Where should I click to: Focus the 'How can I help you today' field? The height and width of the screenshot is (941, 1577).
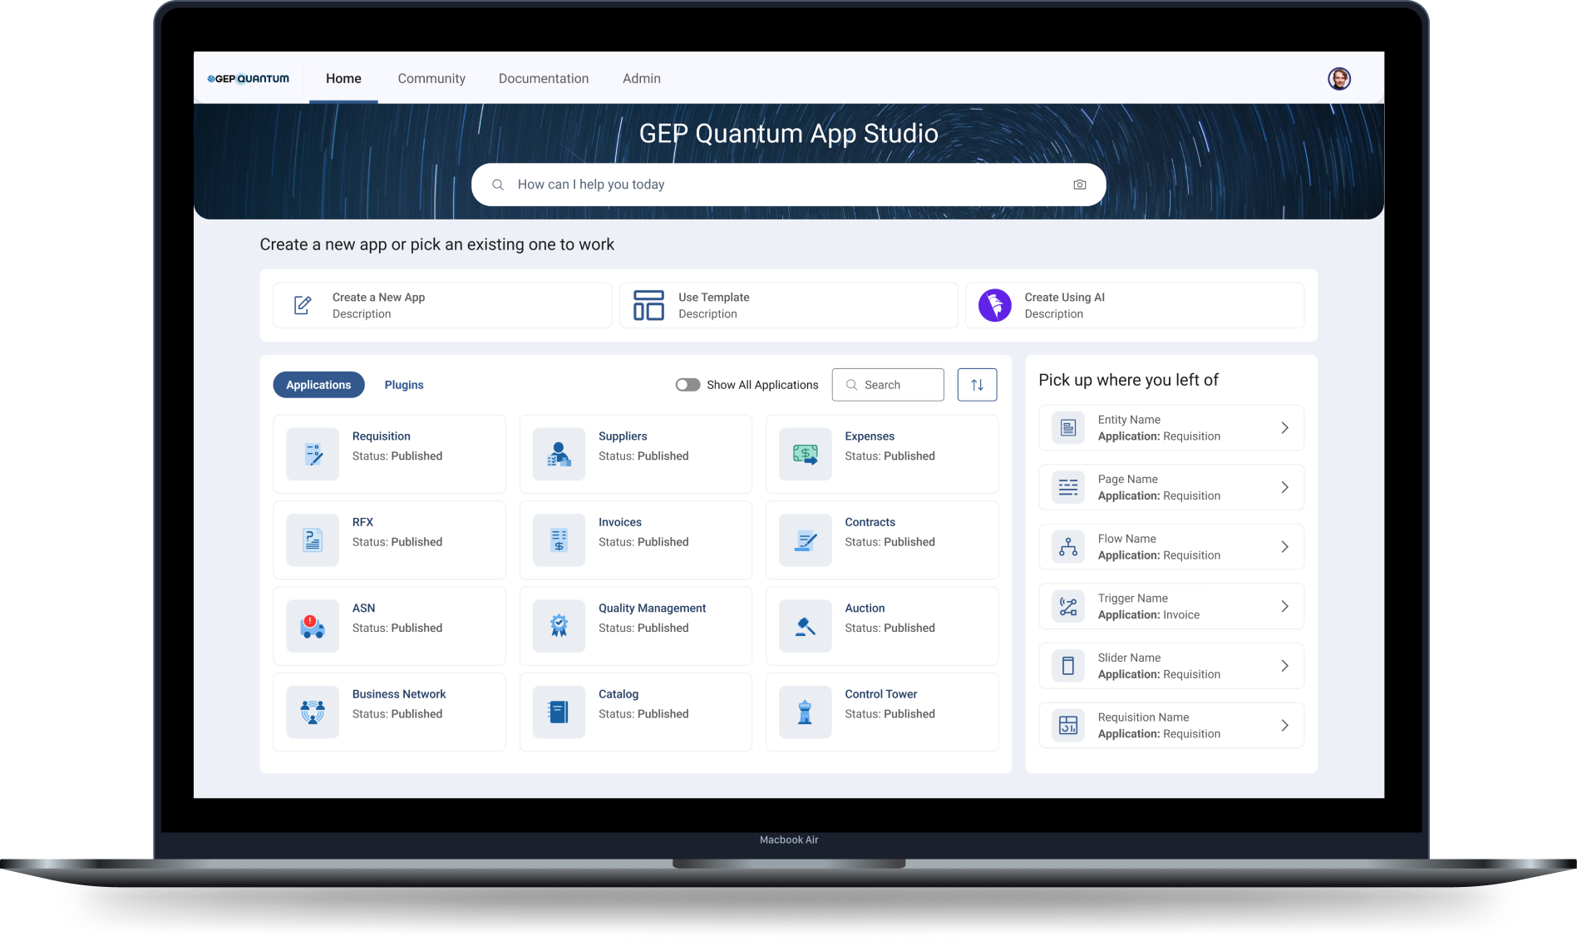coord(788,185)
